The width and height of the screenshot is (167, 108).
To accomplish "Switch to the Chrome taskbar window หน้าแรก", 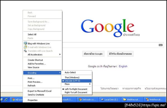I will 17,99.
